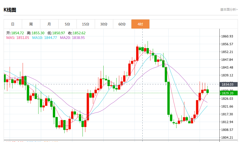Click the 1826.03 price axis label
Viewport: 247px width, 142px height.
(227, 99)
